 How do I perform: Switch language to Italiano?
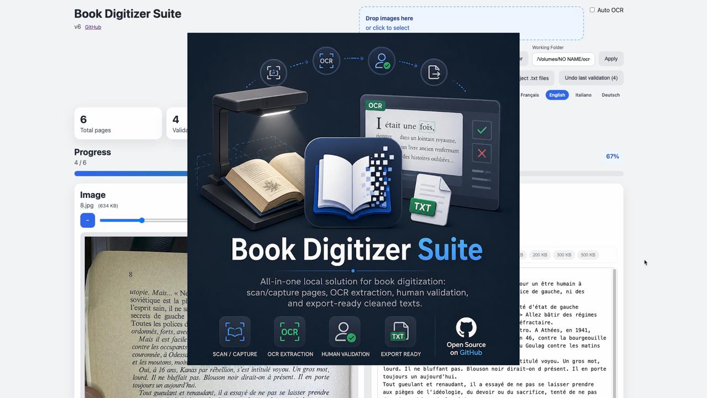pos(583,95)
